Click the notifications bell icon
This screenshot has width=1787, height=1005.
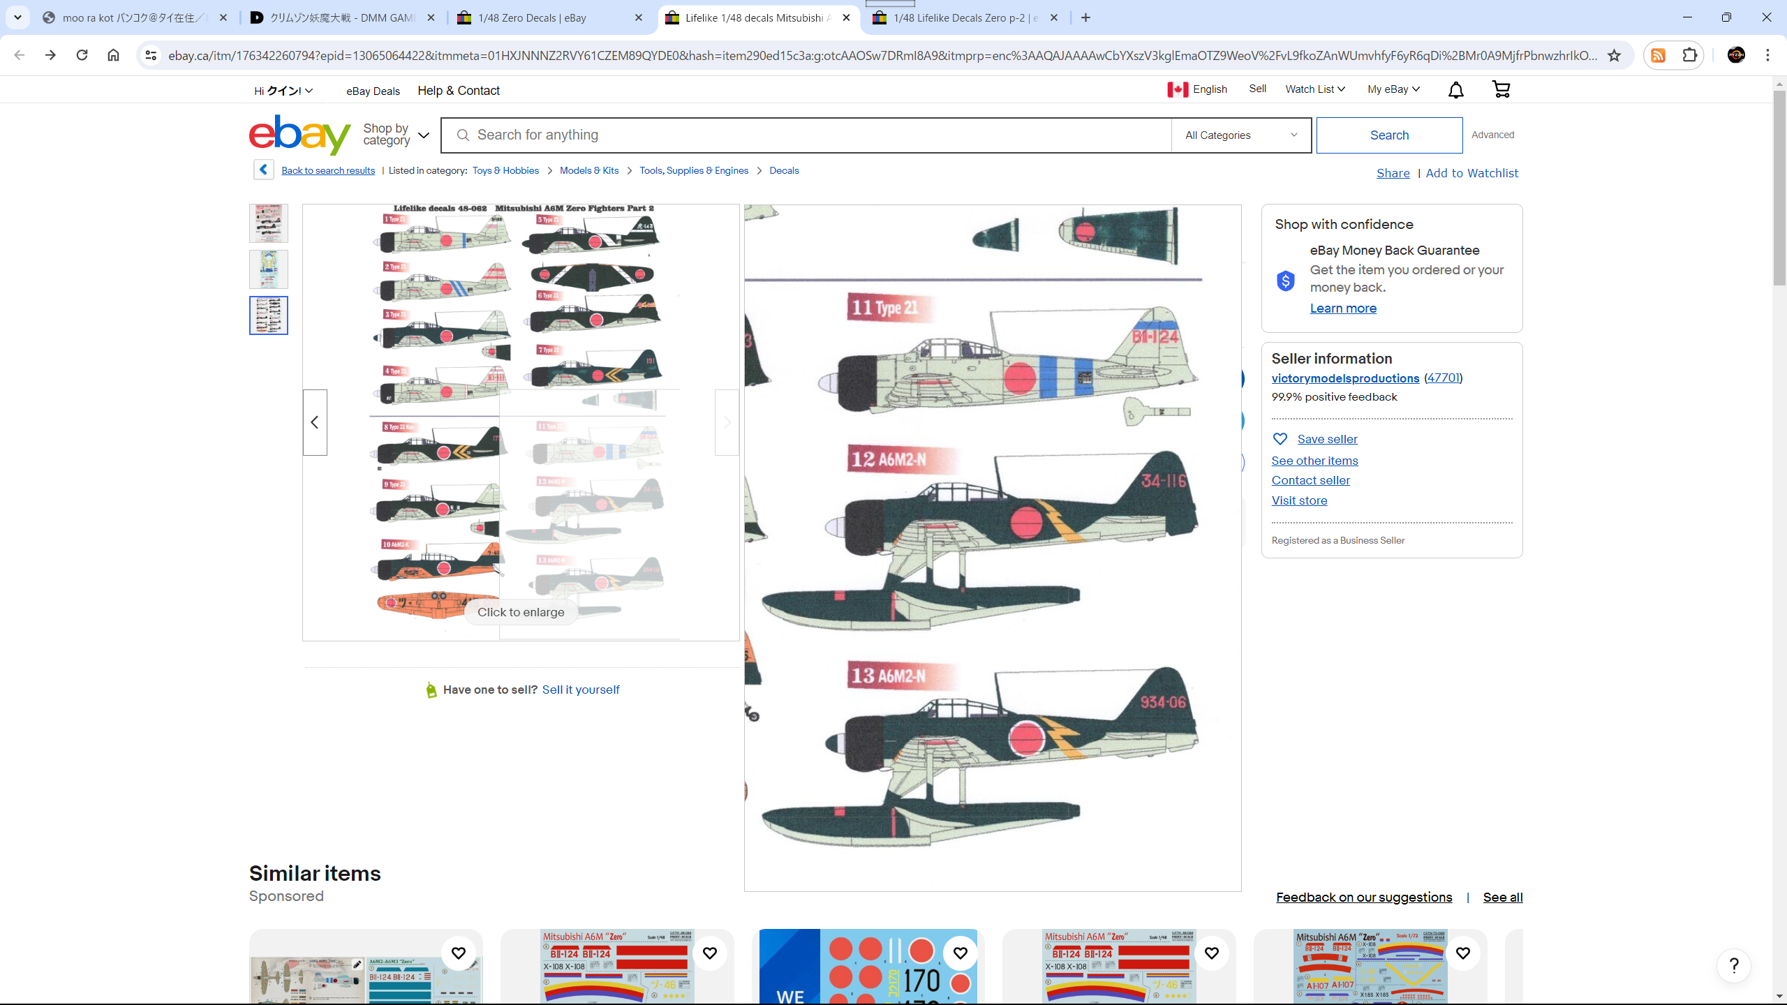click(1455, 90)
